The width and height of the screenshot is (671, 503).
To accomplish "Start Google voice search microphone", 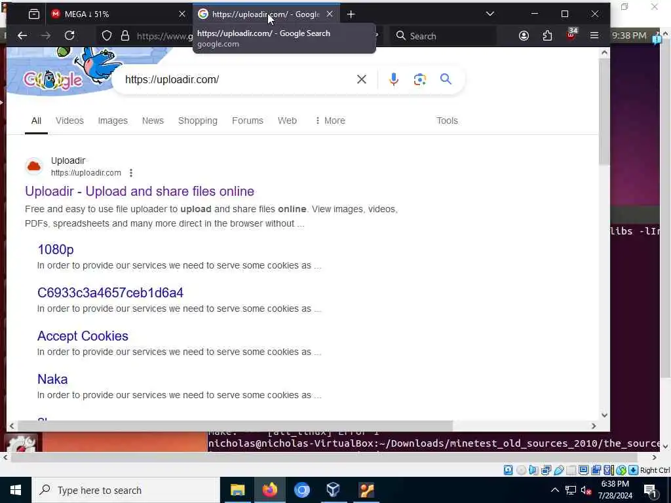I will pos(394,79).
